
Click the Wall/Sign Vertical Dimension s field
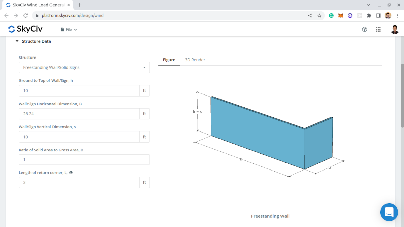[79, 137]
